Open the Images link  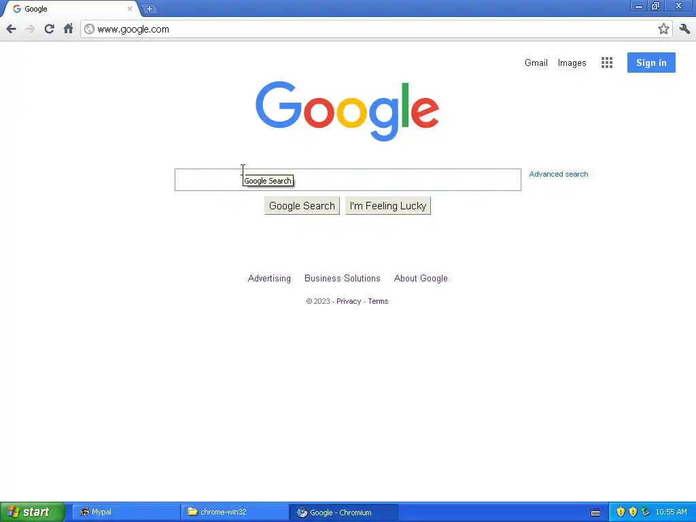tap(572, 63)
